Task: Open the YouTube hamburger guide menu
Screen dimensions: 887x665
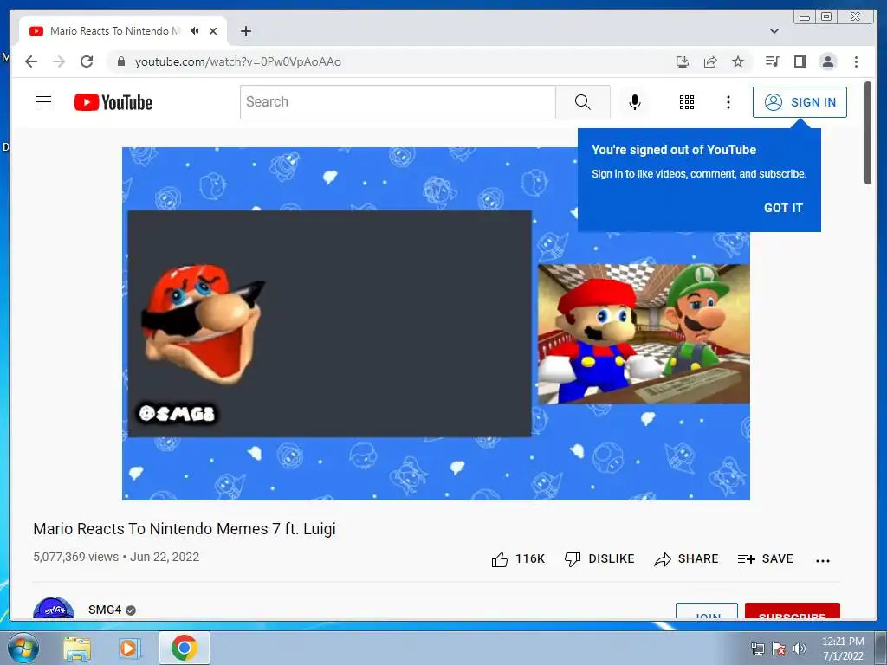Action: click(43, 102)
